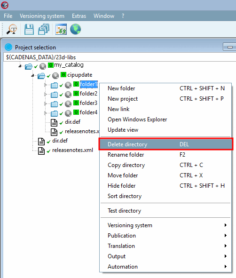The height and width of the screenshot is (278, 236).
Task: Click the minimize panel button in Project selection
Action: coord(229,47)
